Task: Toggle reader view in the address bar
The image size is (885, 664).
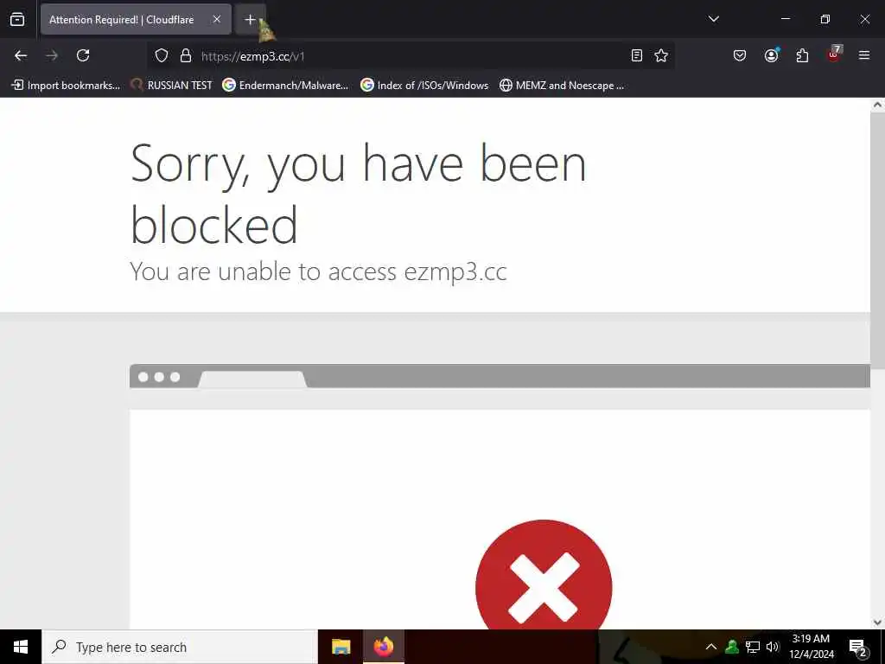Action: coord(637,55)
